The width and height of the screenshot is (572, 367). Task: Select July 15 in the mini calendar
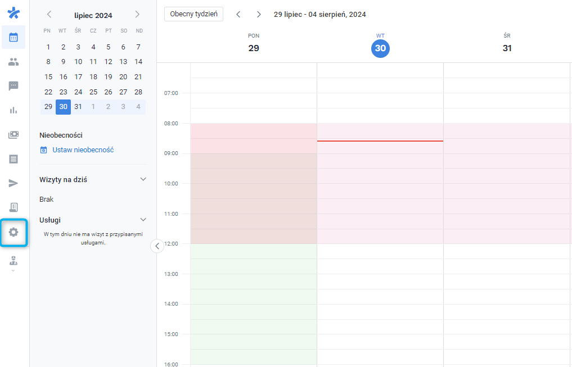tap(48, 76)
